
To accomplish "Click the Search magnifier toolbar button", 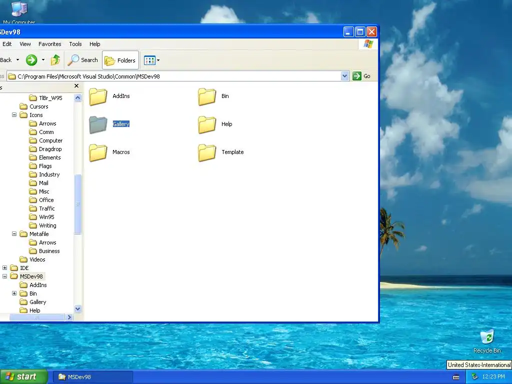I will [82, 60].
